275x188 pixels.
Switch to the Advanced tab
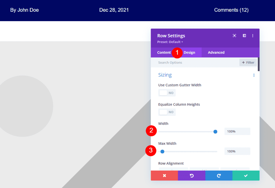tap(216, 53)
